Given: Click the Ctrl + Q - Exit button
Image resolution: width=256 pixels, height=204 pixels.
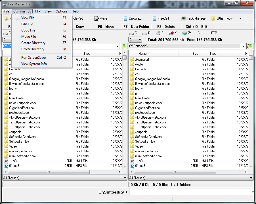Looking at the screenshot, I should point(196,27).
